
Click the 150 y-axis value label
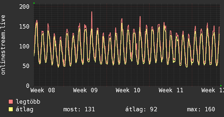(x=24, y=26)
